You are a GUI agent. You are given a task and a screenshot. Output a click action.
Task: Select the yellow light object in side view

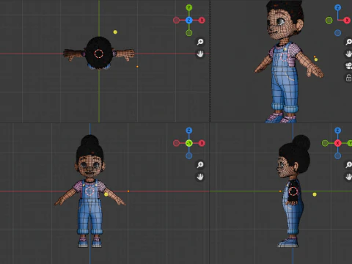coord(315,194)
